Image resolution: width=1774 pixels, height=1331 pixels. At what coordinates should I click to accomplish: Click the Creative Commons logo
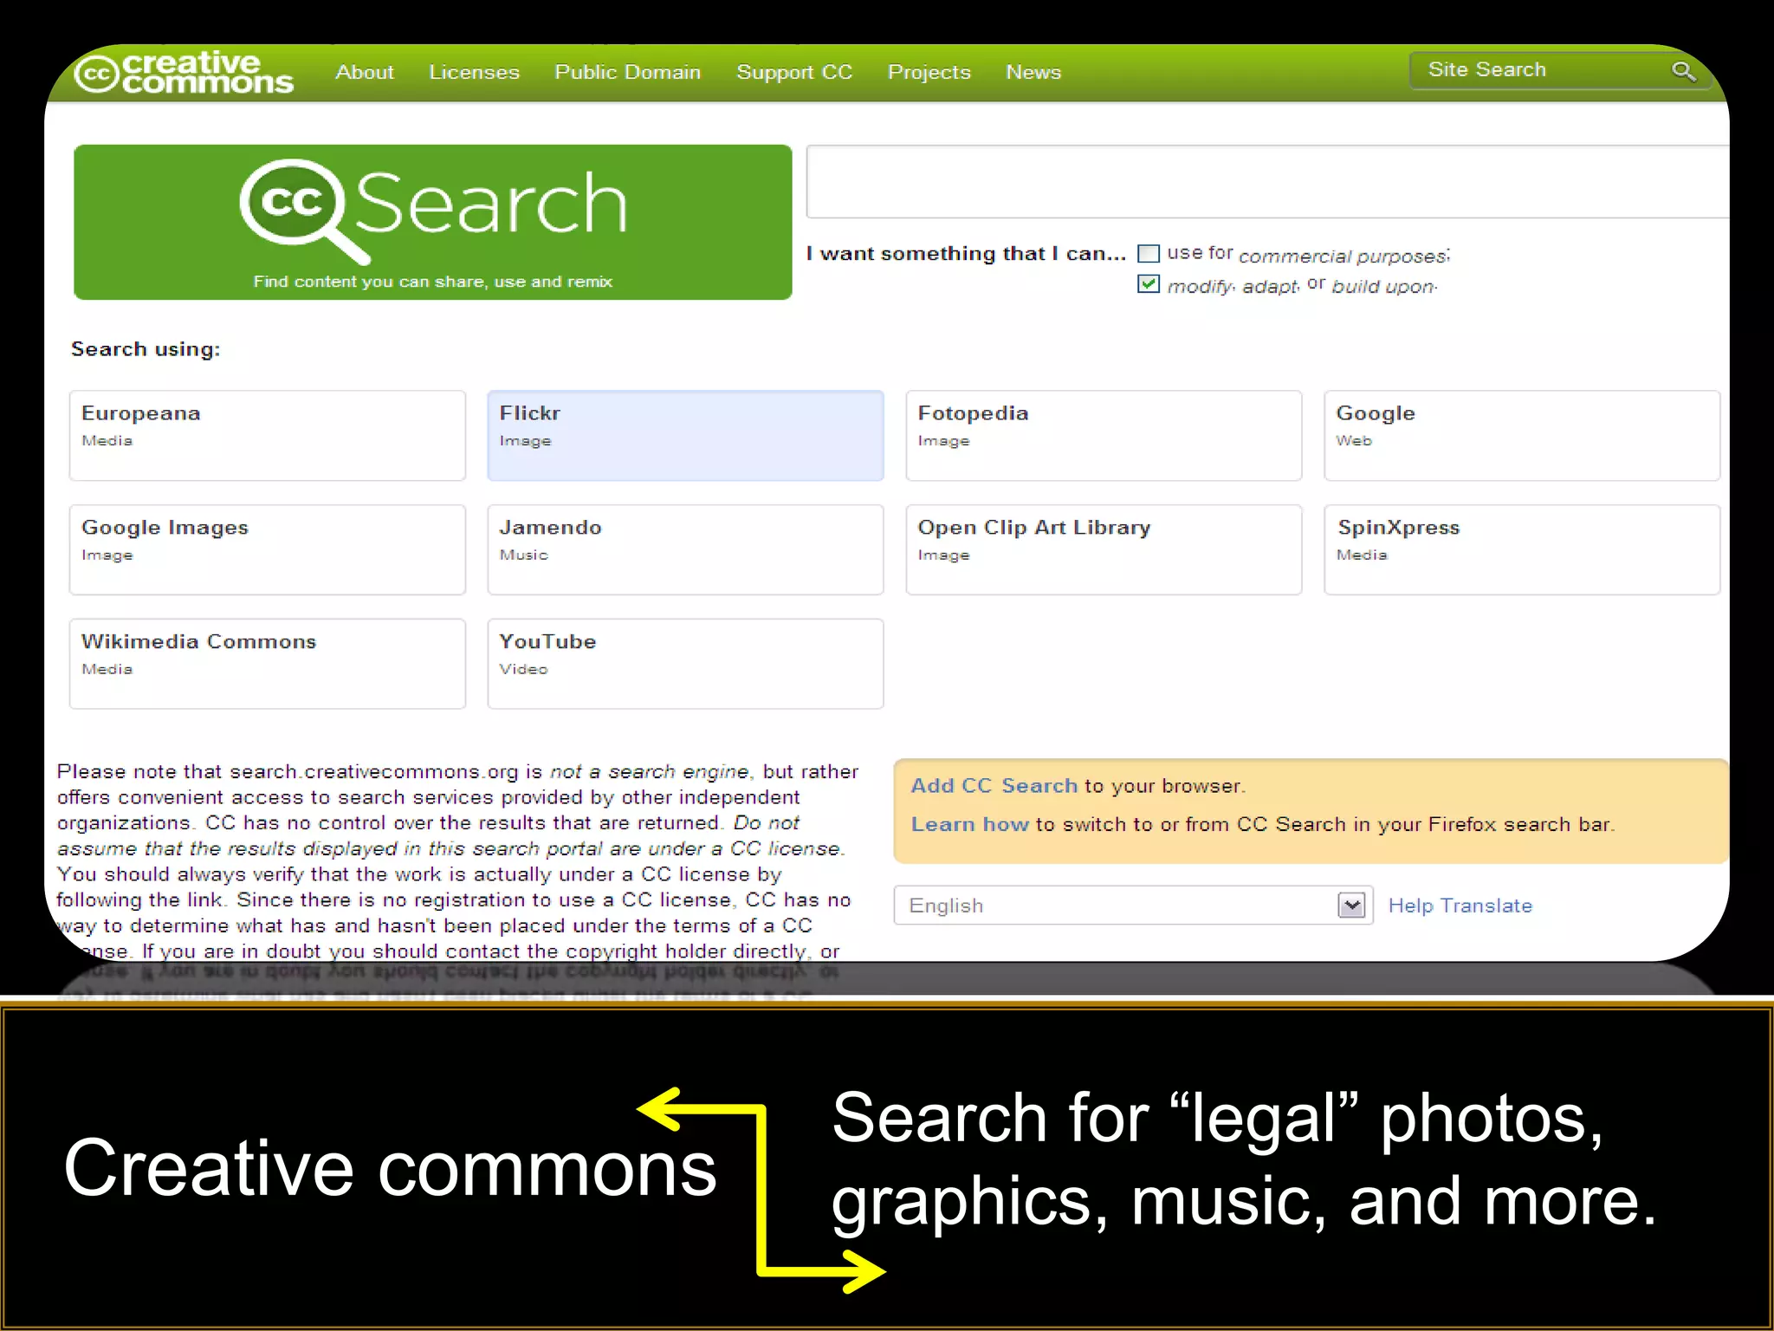pyautogui.click(x=184, y=72)
